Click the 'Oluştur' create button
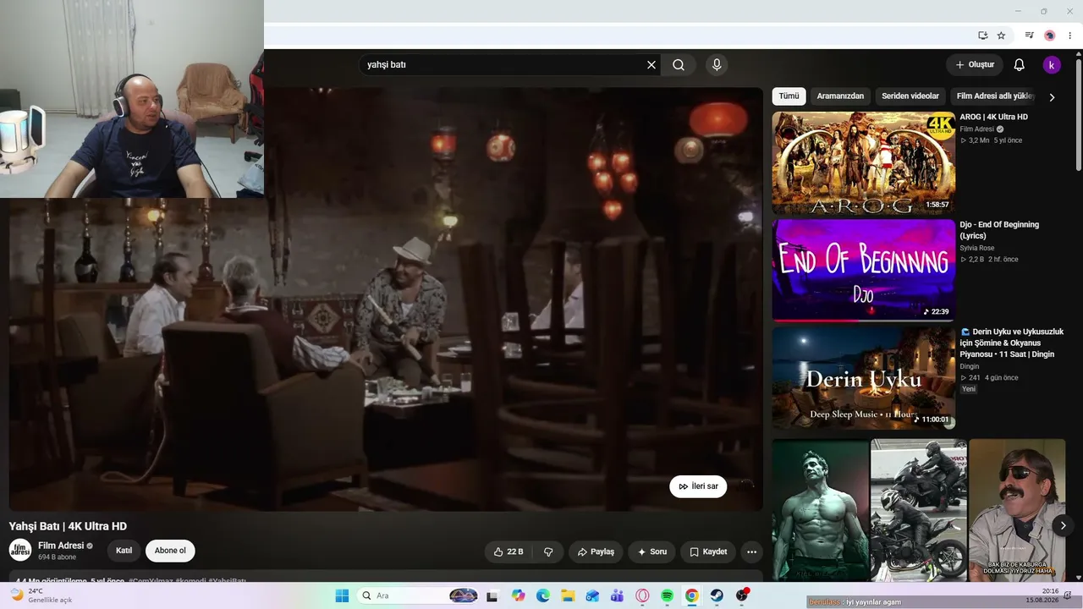This screenshot has height=609, width=1083. pyautogui.click(x=975, y=65)
